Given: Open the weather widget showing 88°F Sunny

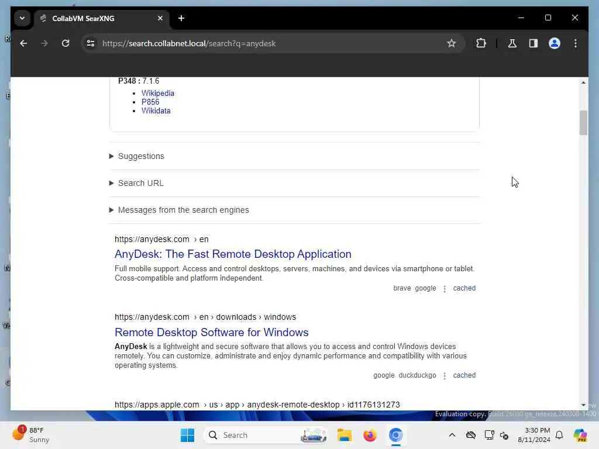Looking at the screenshot, I should (30, 435).
